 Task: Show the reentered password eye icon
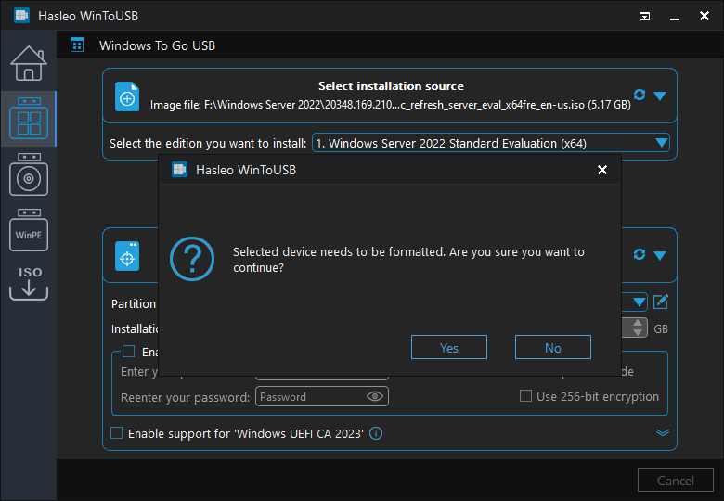pos(375,397)
